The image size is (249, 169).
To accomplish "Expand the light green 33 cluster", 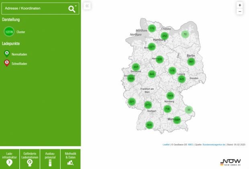I will [189, 110].
